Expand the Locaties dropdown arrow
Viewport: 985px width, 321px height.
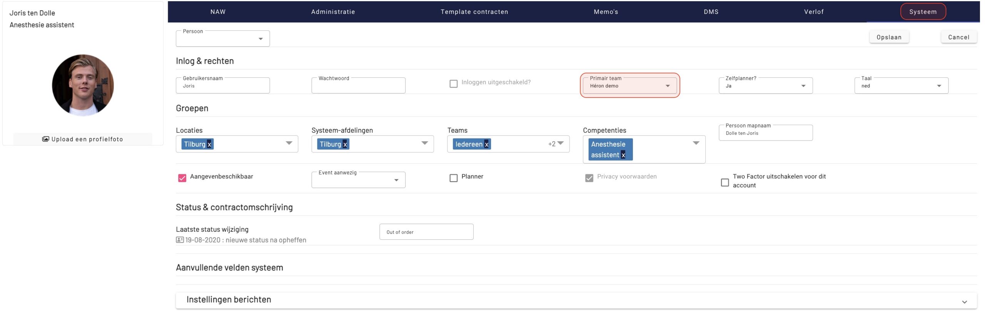tap(289, 143)
